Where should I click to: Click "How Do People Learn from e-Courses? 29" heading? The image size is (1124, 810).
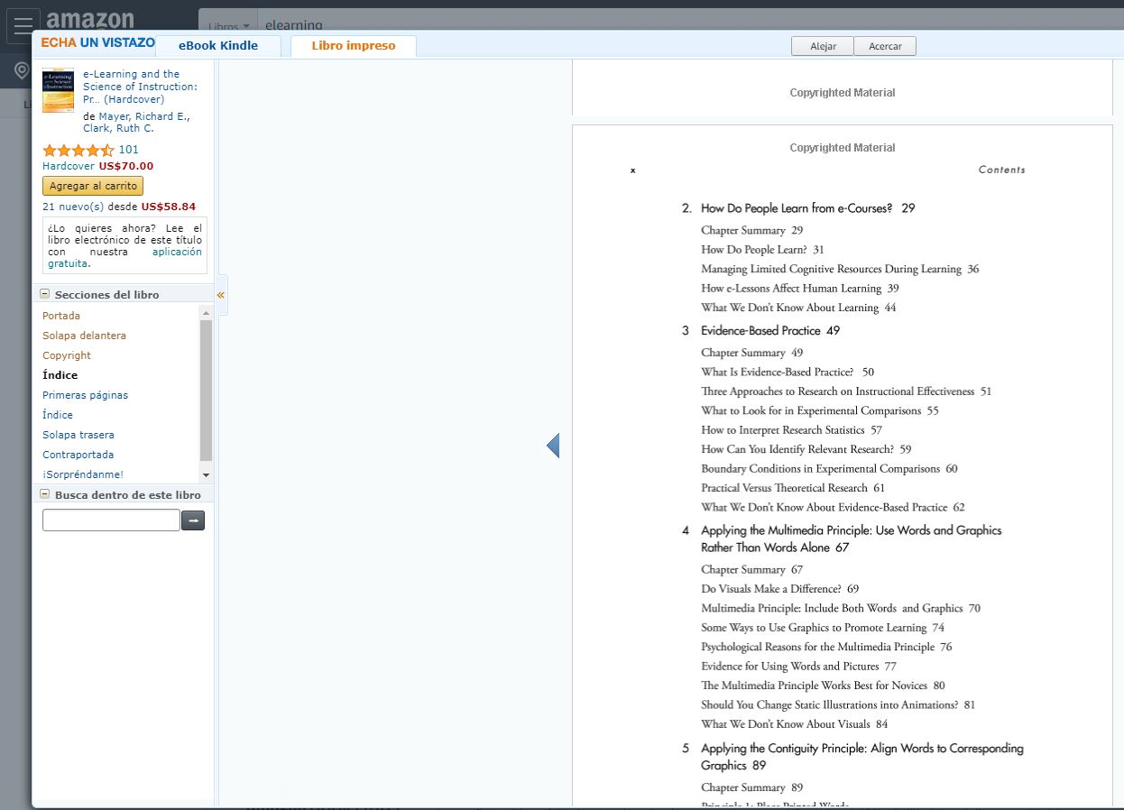tap(807, 208)
